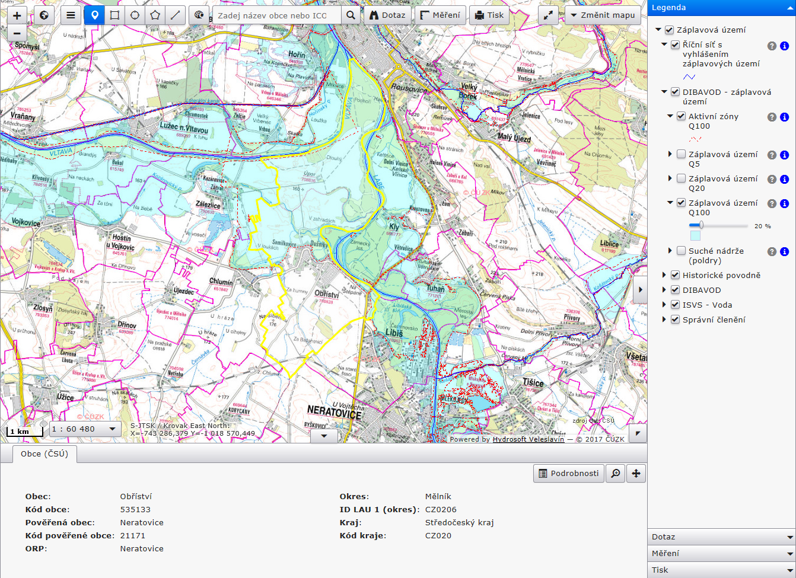Expand the Suché nádrže node
This screenshot has height=578, width=796.
coord(670,251)
